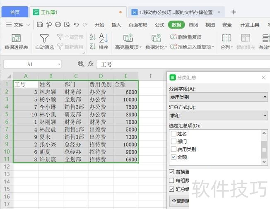
Task: Open the 公式 ribbon tab
Action: pyautogui.click(x=159, y=25)
